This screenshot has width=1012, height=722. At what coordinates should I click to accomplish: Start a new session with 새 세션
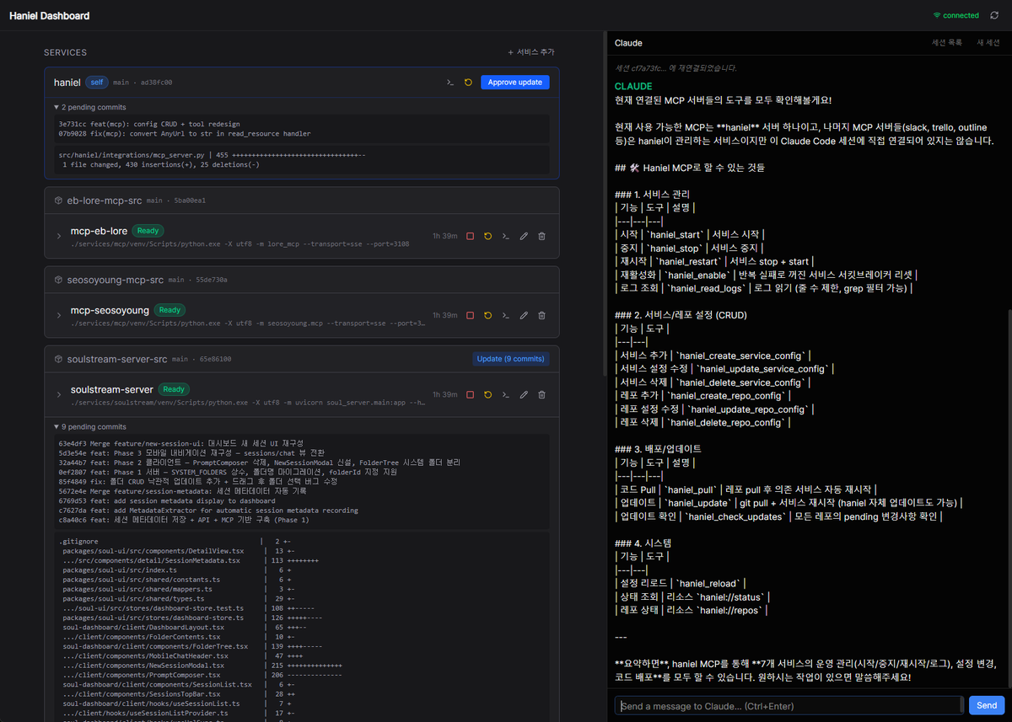(x=988, y=42)
